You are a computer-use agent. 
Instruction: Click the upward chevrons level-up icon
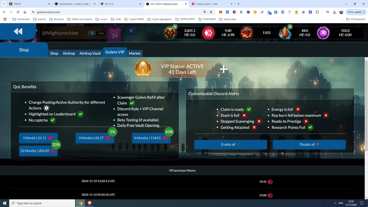131,31
